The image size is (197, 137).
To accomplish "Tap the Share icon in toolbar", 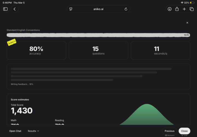I will click(177, 9).
